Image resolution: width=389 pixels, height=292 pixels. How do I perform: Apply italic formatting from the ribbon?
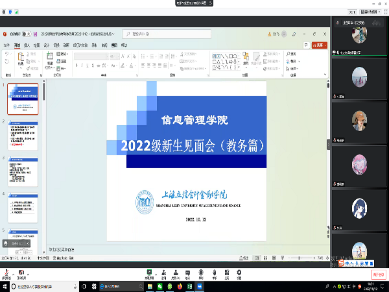click(x=82, y=66)
